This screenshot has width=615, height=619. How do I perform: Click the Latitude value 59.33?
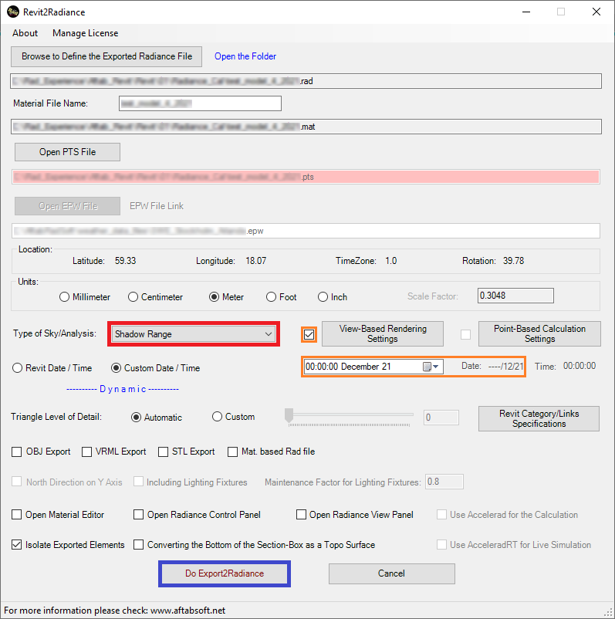tap(125, 261)
